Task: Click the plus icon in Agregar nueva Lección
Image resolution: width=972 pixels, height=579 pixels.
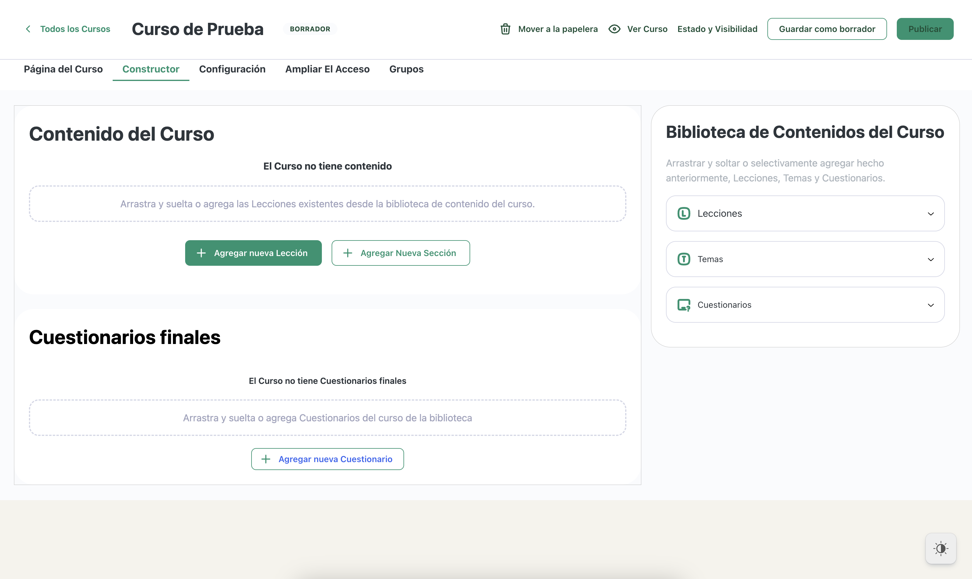Action: coord(201,253)
